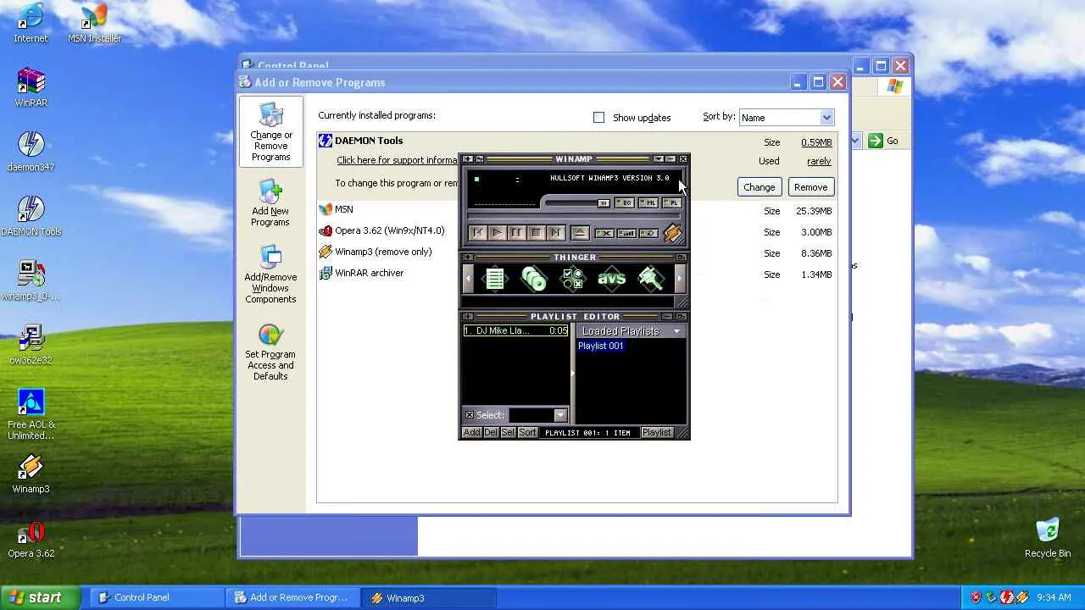Open the Winamp title bar dropdown arrow

[659, 159]
